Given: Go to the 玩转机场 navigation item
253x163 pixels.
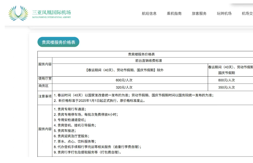Looking at the screenshot, I should click(x=224, y=14).
